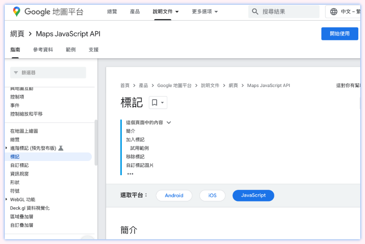Click the flask preview icon beside 進階標記
365x244 pixels.
pyautogui.click(x=61, y=148)
